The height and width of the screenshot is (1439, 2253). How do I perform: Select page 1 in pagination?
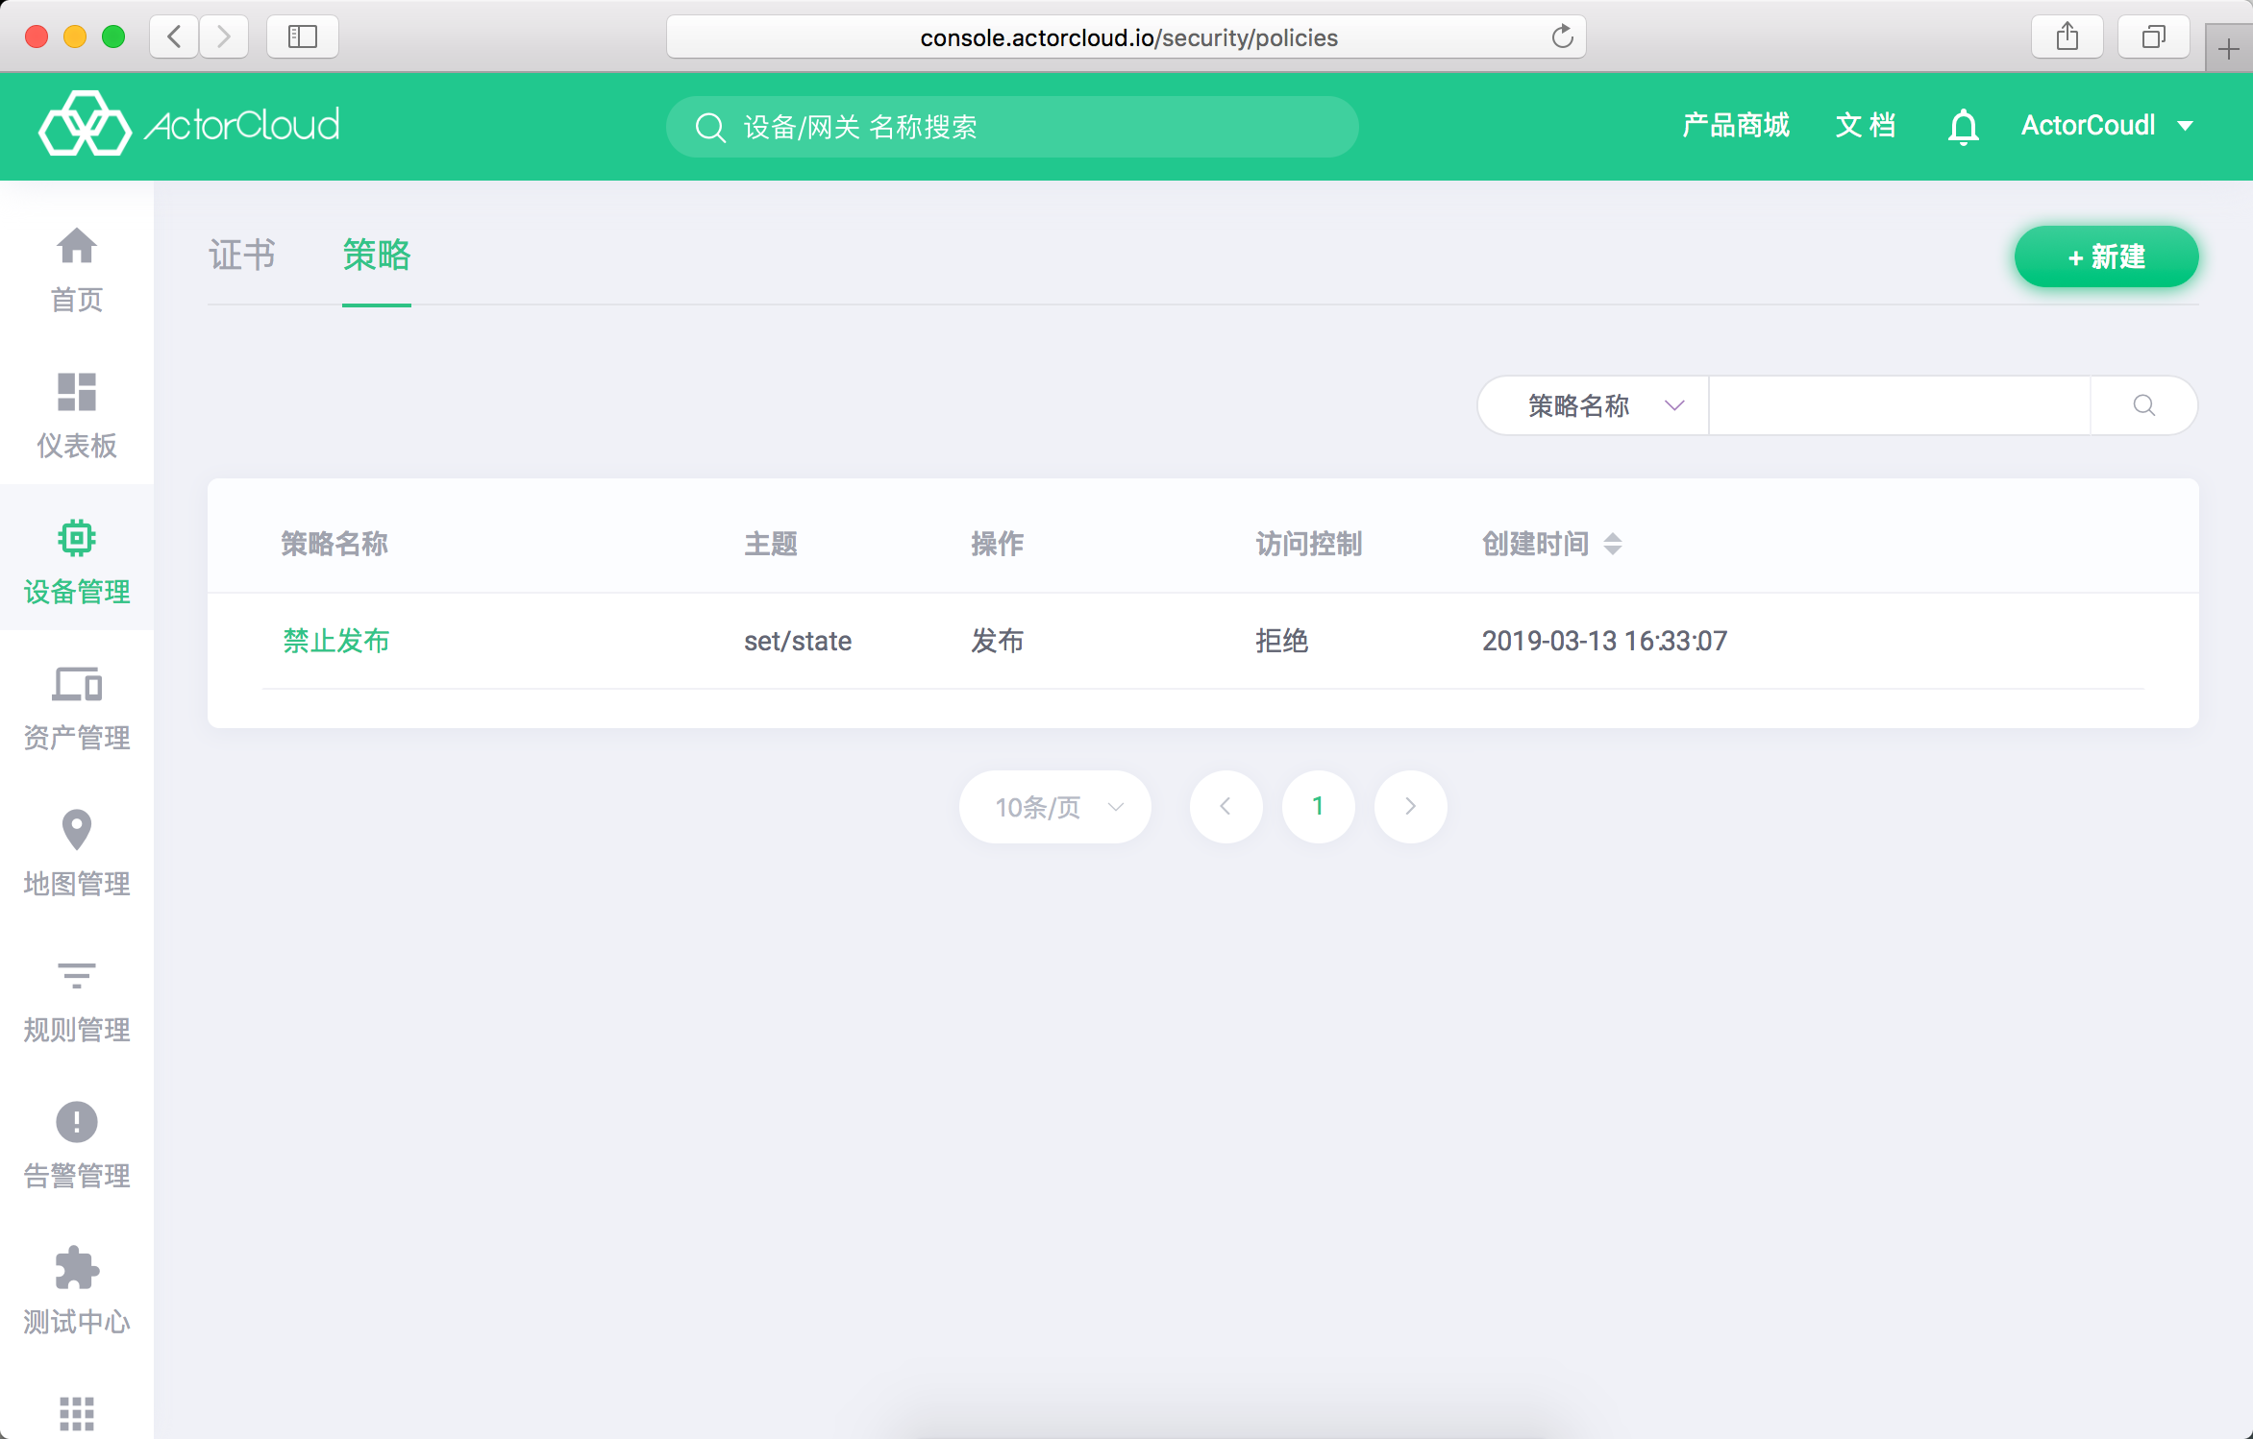pos(1319,807)
